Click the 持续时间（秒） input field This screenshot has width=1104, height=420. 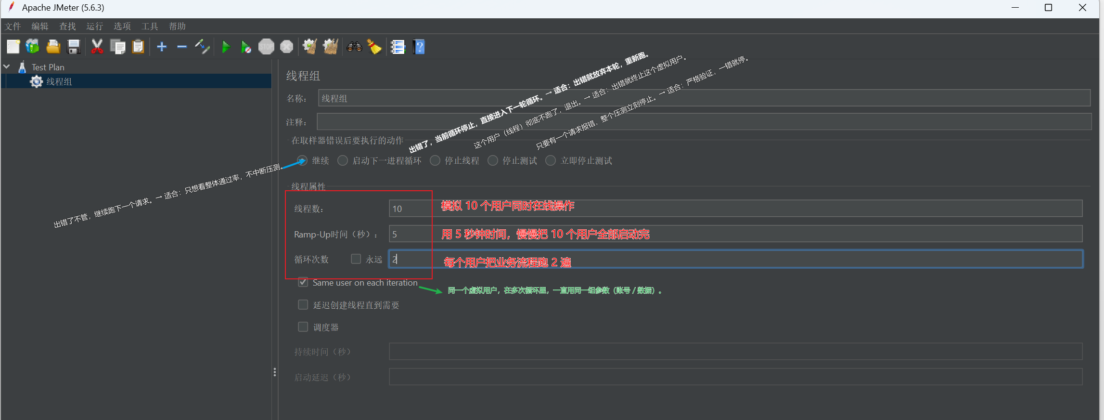tap(736, 352)
